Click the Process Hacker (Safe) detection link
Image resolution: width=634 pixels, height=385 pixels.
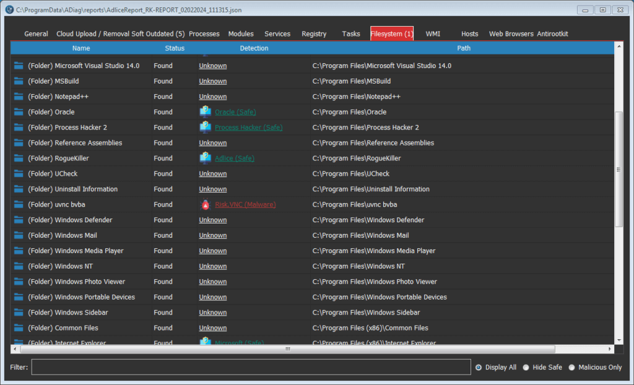(x=248, y=128)
